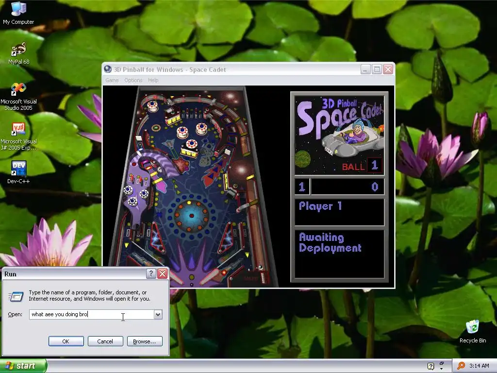Click the Run dialog help question mark
Screen dimensions: 497x373
[151, 274]
